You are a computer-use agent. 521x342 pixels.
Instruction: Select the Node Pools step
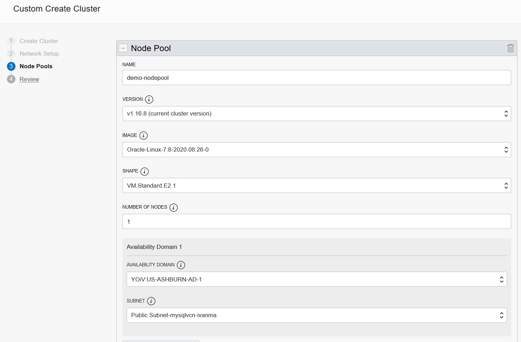pos(36,66)
